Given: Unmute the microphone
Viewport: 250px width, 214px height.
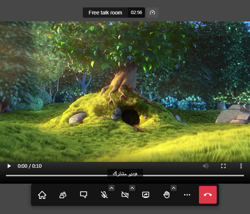Looking at the screenshot, I should (x=104, y=195).
